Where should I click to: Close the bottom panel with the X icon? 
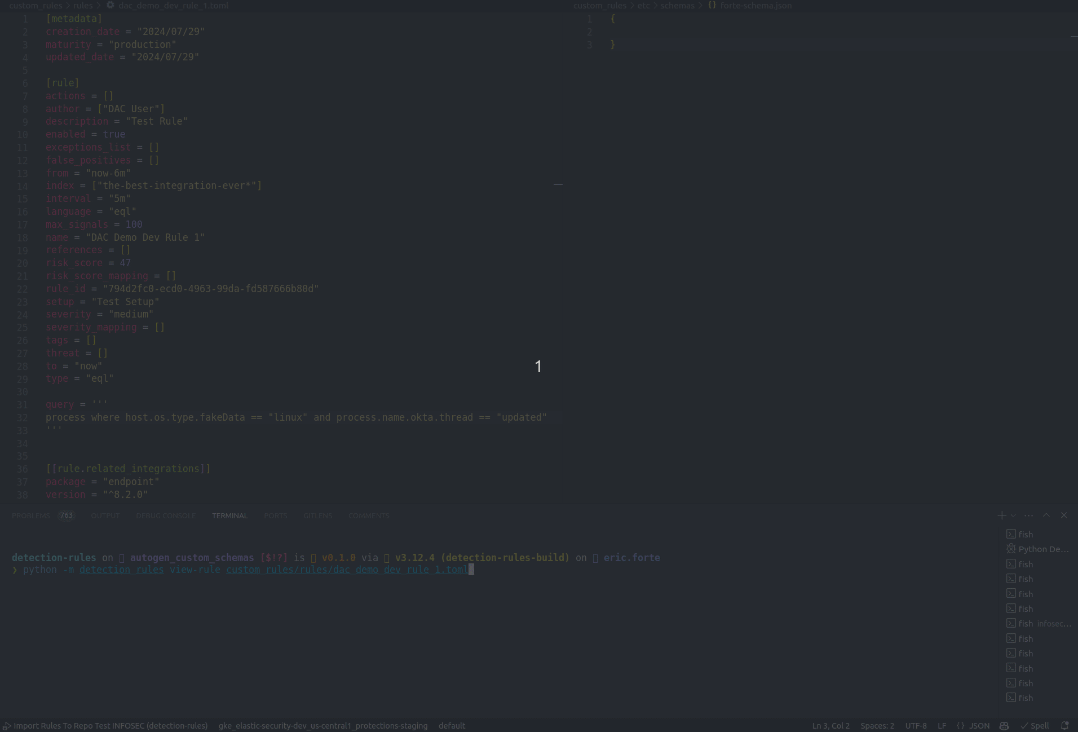[1064, 515]
